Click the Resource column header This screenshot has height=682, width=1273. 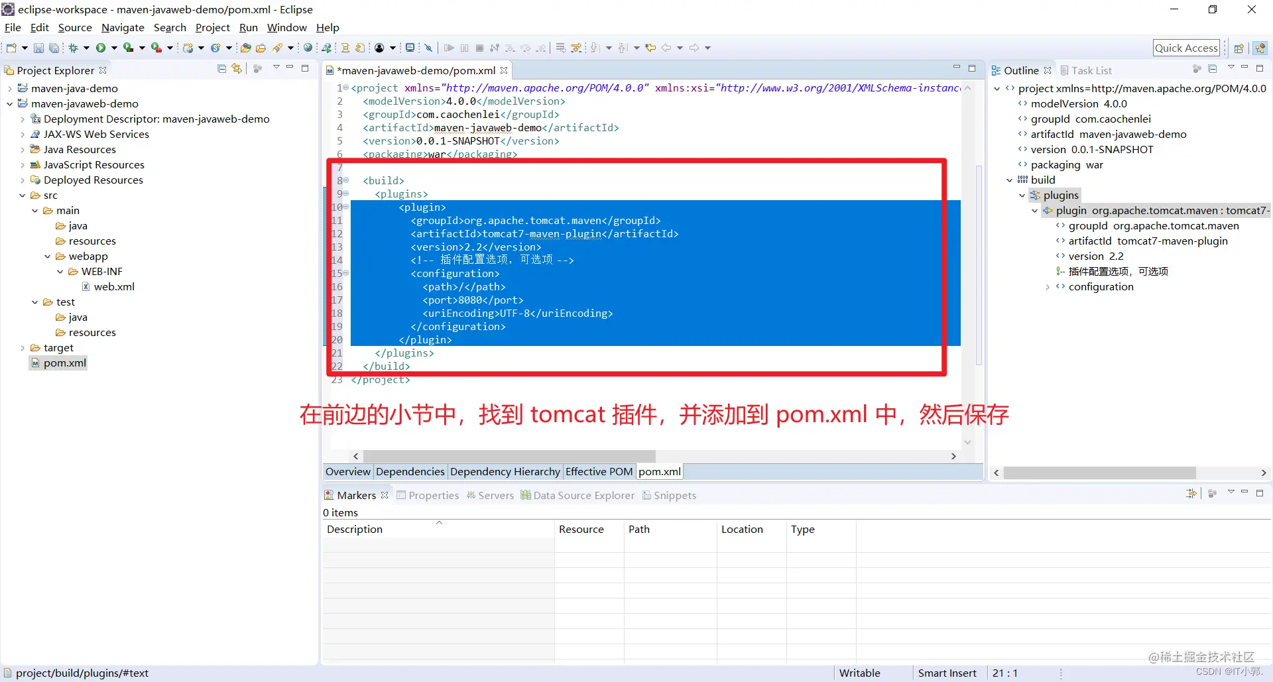coord(589,529)
